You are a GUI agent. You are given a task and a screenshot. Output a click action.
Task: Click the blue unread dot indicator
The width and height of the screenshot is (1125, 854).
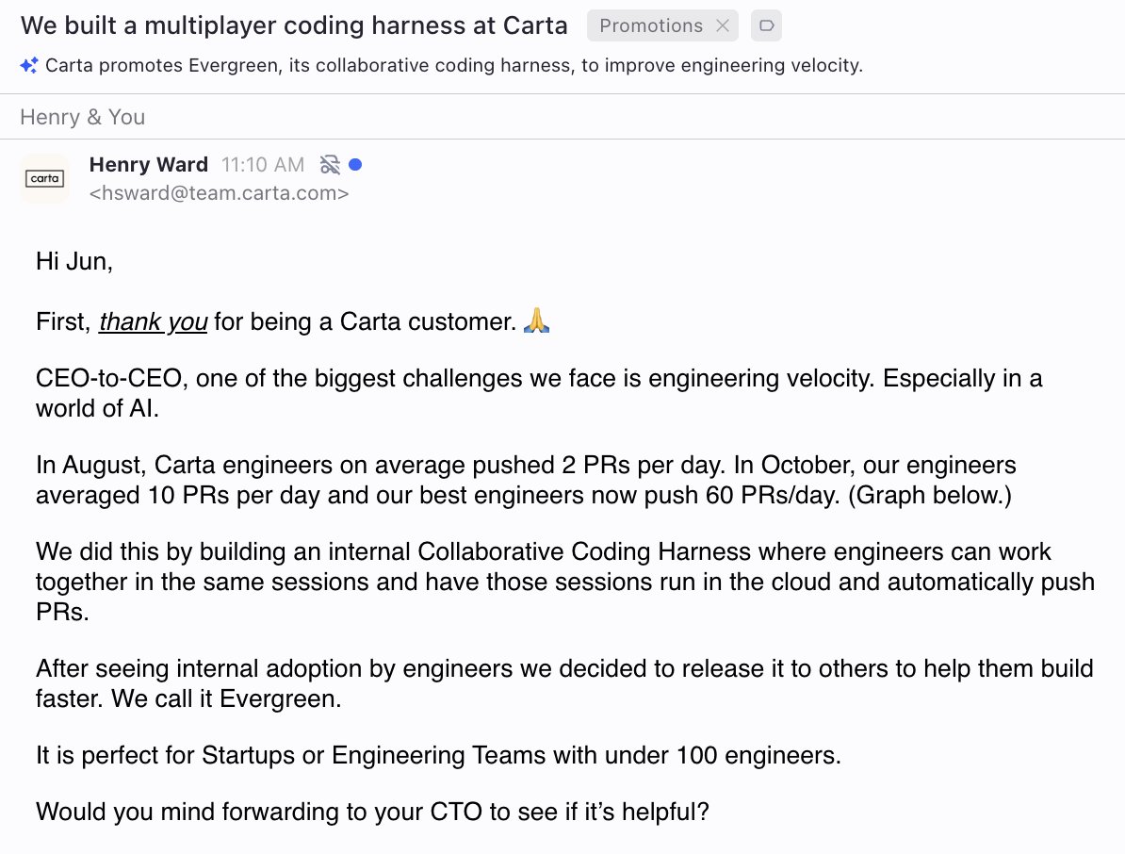355,165
